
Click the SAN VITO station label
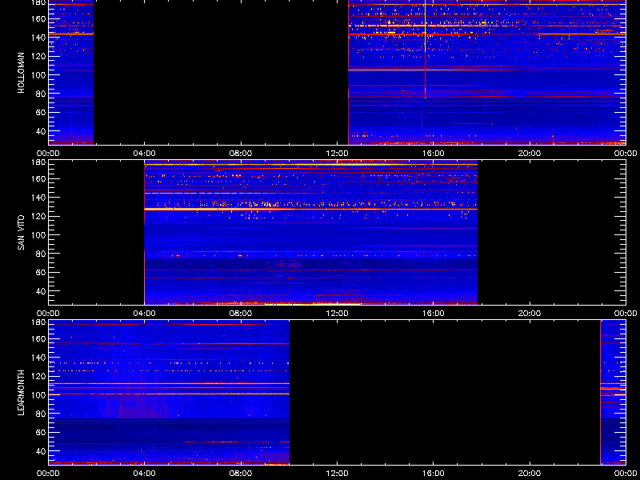[x=21, y=233]
